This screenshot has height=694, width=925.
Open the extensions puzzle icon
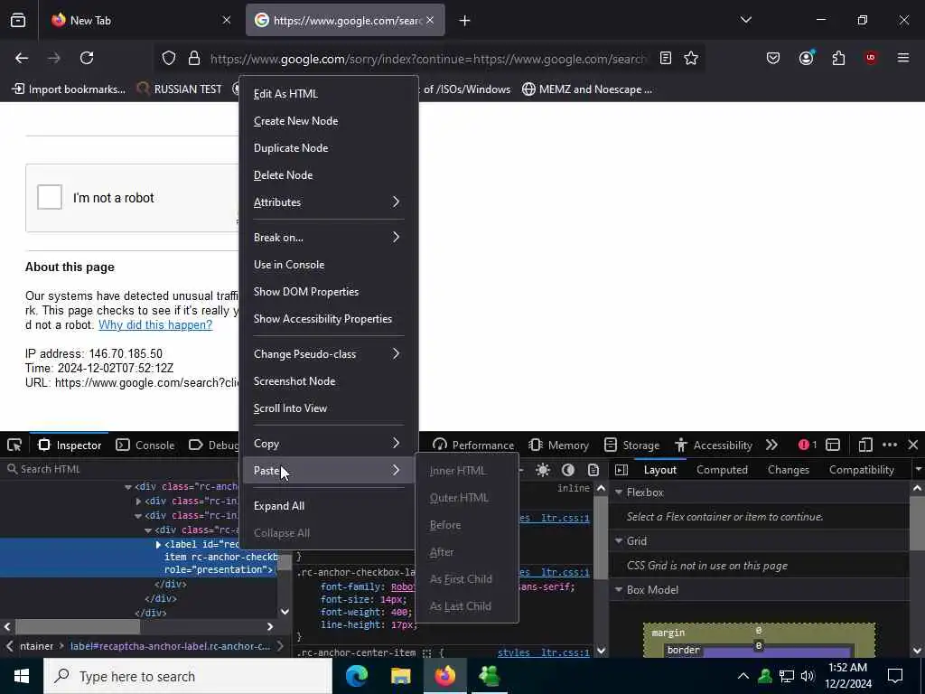838,58
